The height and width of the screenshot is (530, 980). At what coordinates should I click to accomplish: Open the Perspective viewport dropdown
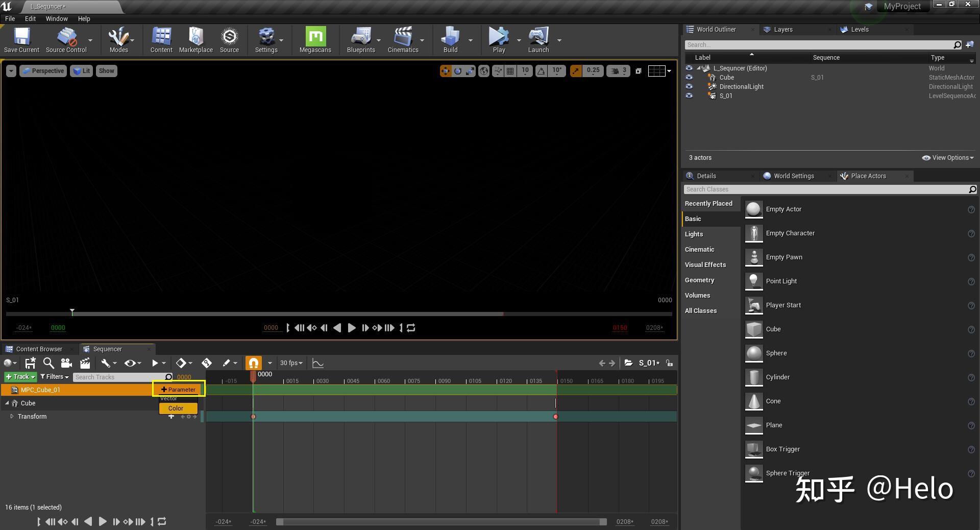pos(43,70)
